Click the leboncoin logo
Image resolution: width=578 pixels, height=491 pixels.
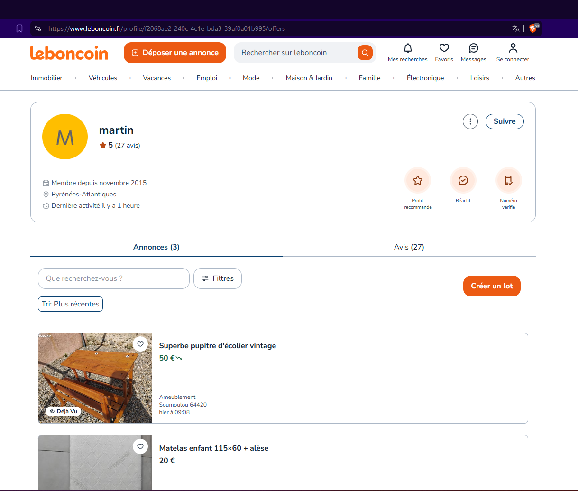[x=69, y=53]
